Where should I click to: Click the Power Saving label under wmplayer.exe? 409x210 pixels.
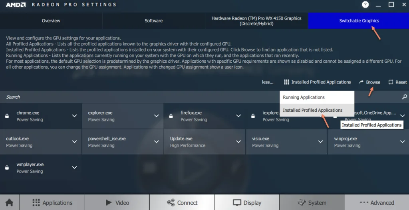tap(30, 171)
